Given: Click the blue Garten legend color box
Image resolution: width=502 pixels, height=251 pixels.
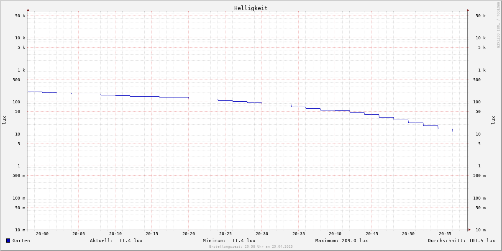Looking at the screenshot, I should pos(8,241).
